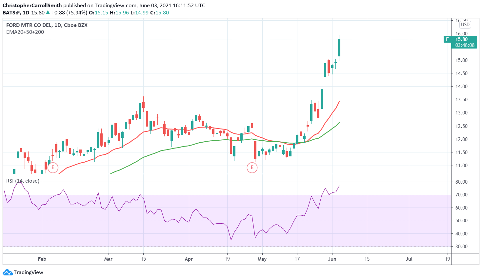Click the RSI 30.00 axis label

pyautogui.click(x=461, y=247)
